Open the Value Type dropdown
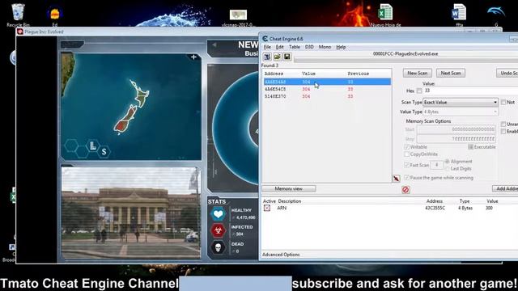This screenshot has height=291, width=518. (x=461, y=112)
